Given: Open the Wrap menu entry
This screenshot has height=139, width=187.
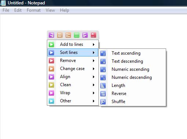Looking at the screenshot, I should click(73, 93).
